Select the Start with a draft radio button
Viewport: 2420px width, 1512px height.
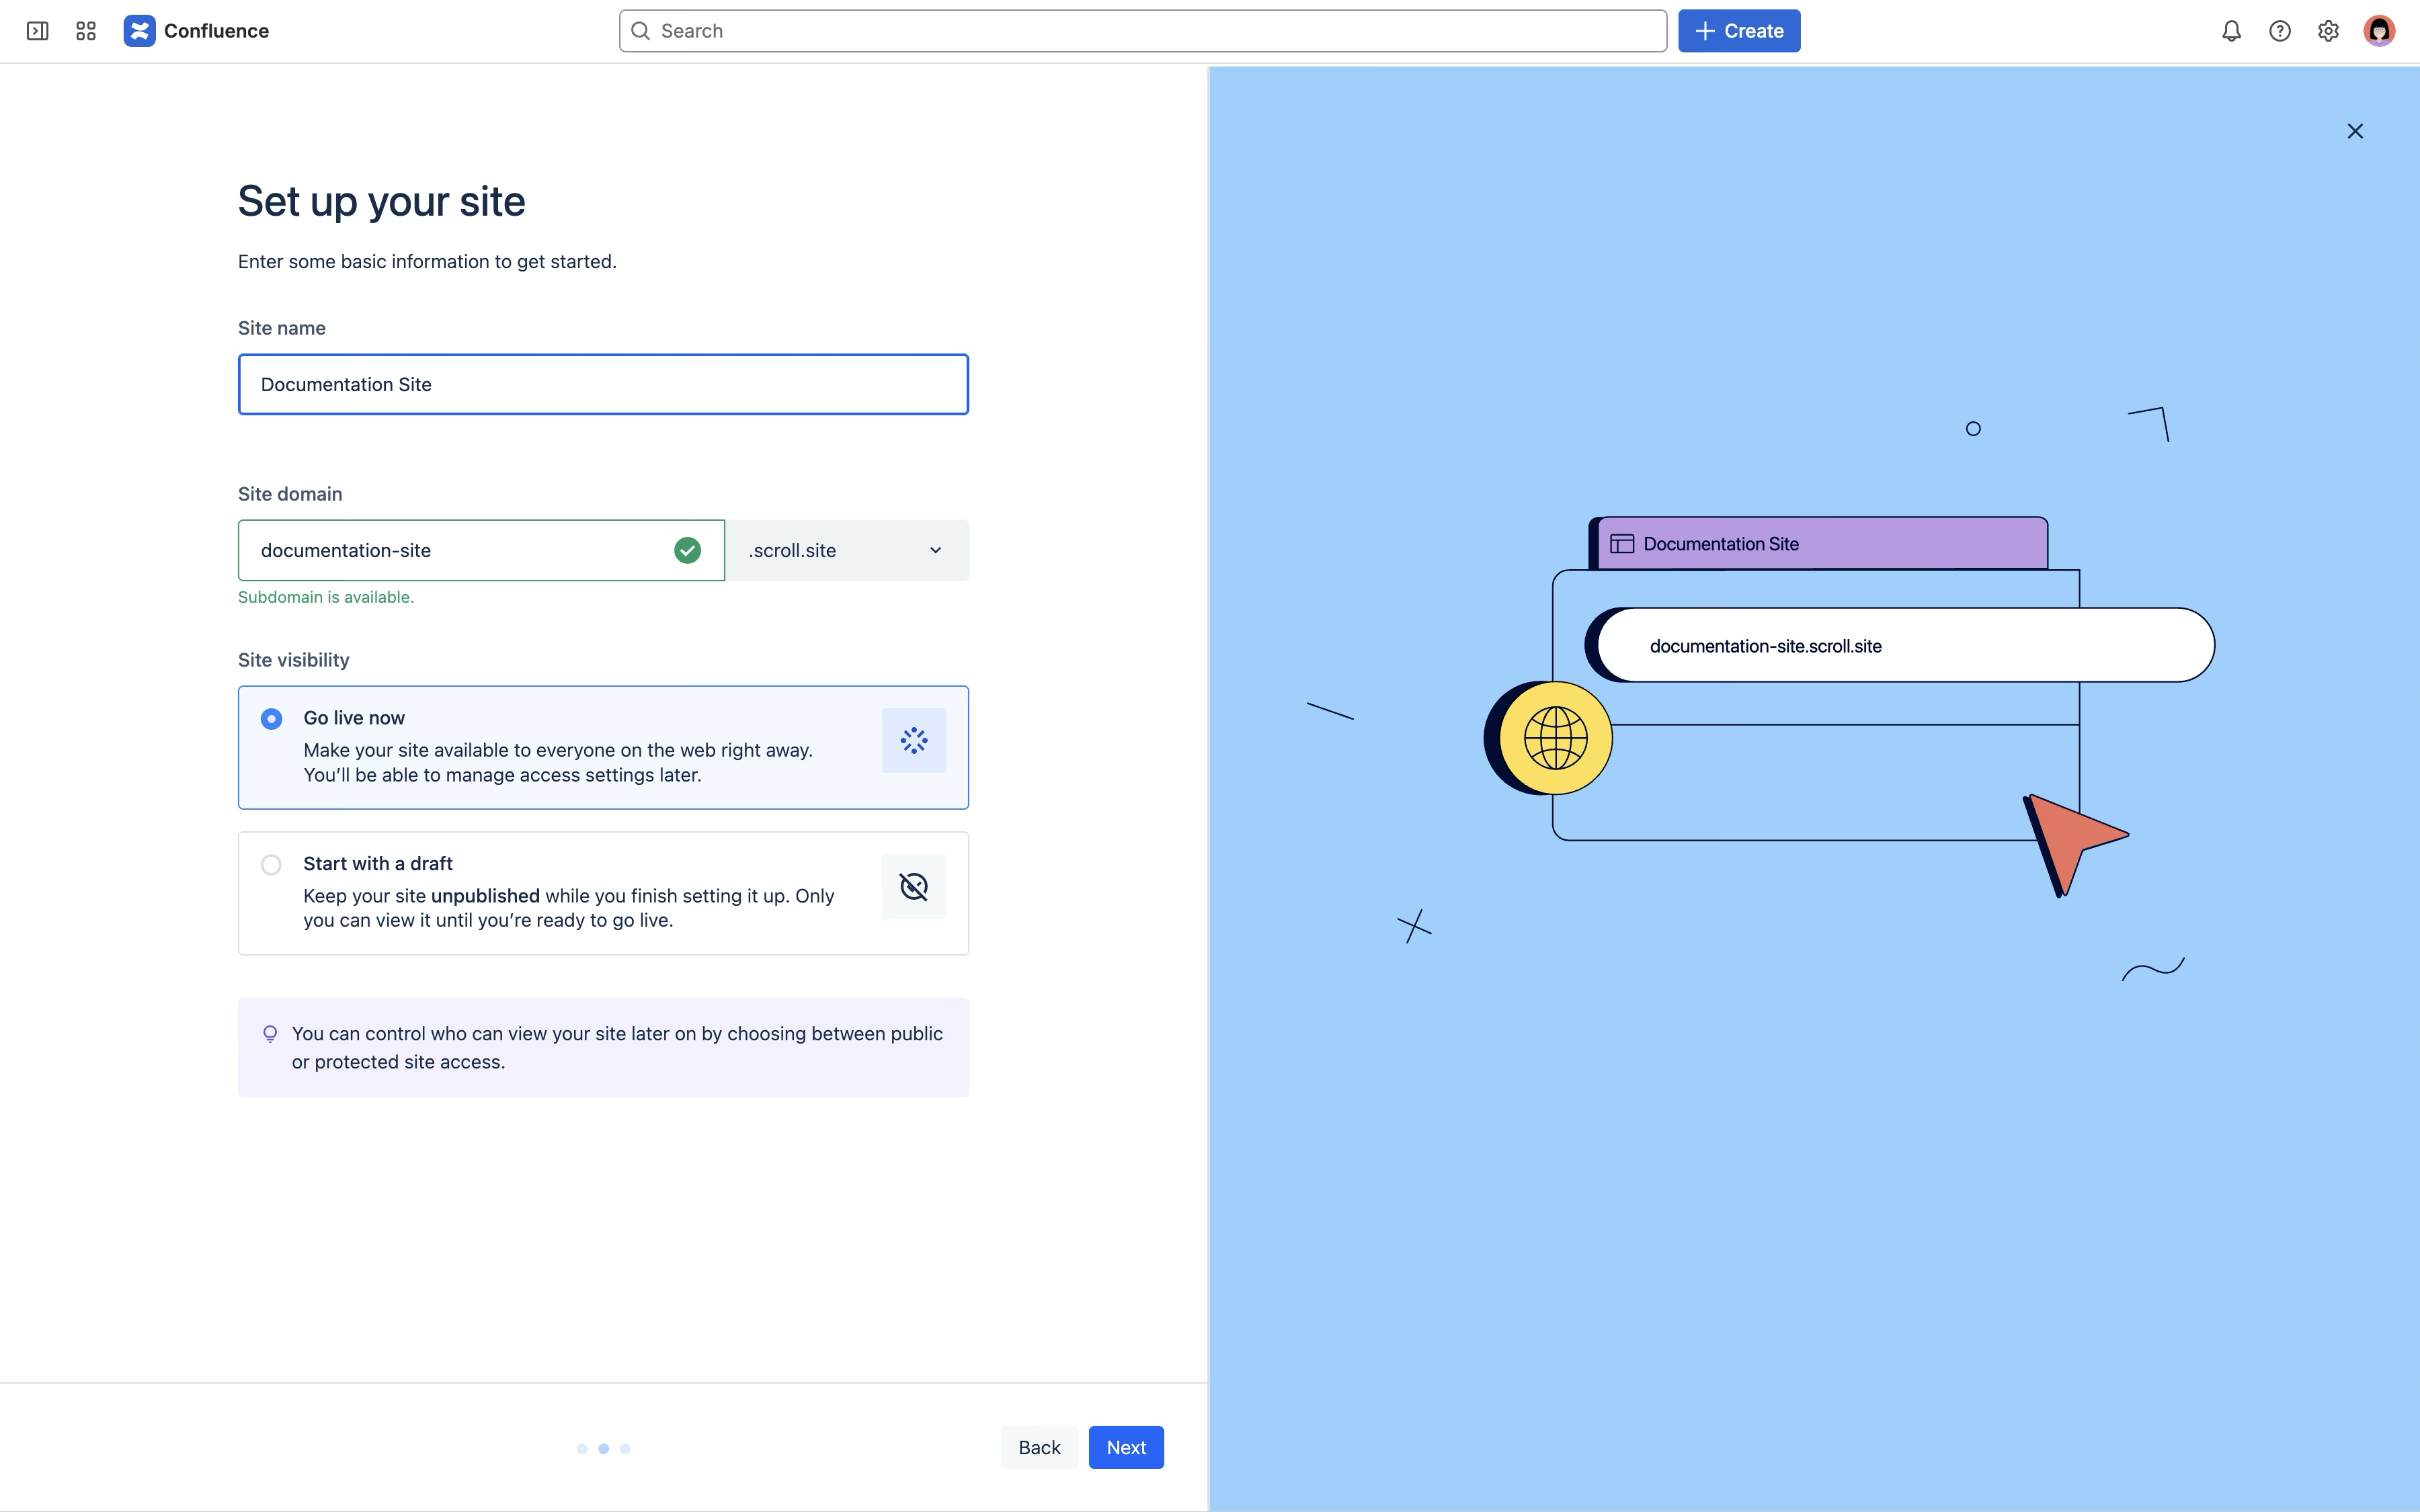point(271,865)
